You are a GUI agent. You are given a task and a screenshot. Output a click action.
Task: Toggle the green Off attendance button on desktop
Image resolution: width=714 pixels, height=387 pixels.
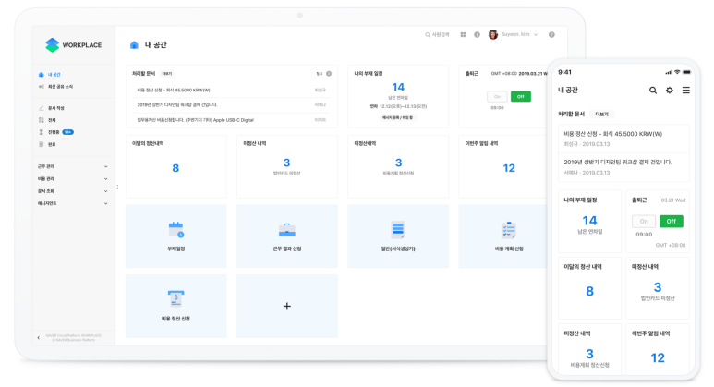[x=520, y=97]
